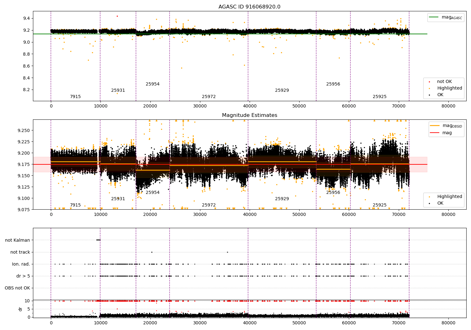Screen dimensions: 471x330
Task: Click OBSID label 7915 in Magnitude Estimates plot
Action: tap(75, 205)
